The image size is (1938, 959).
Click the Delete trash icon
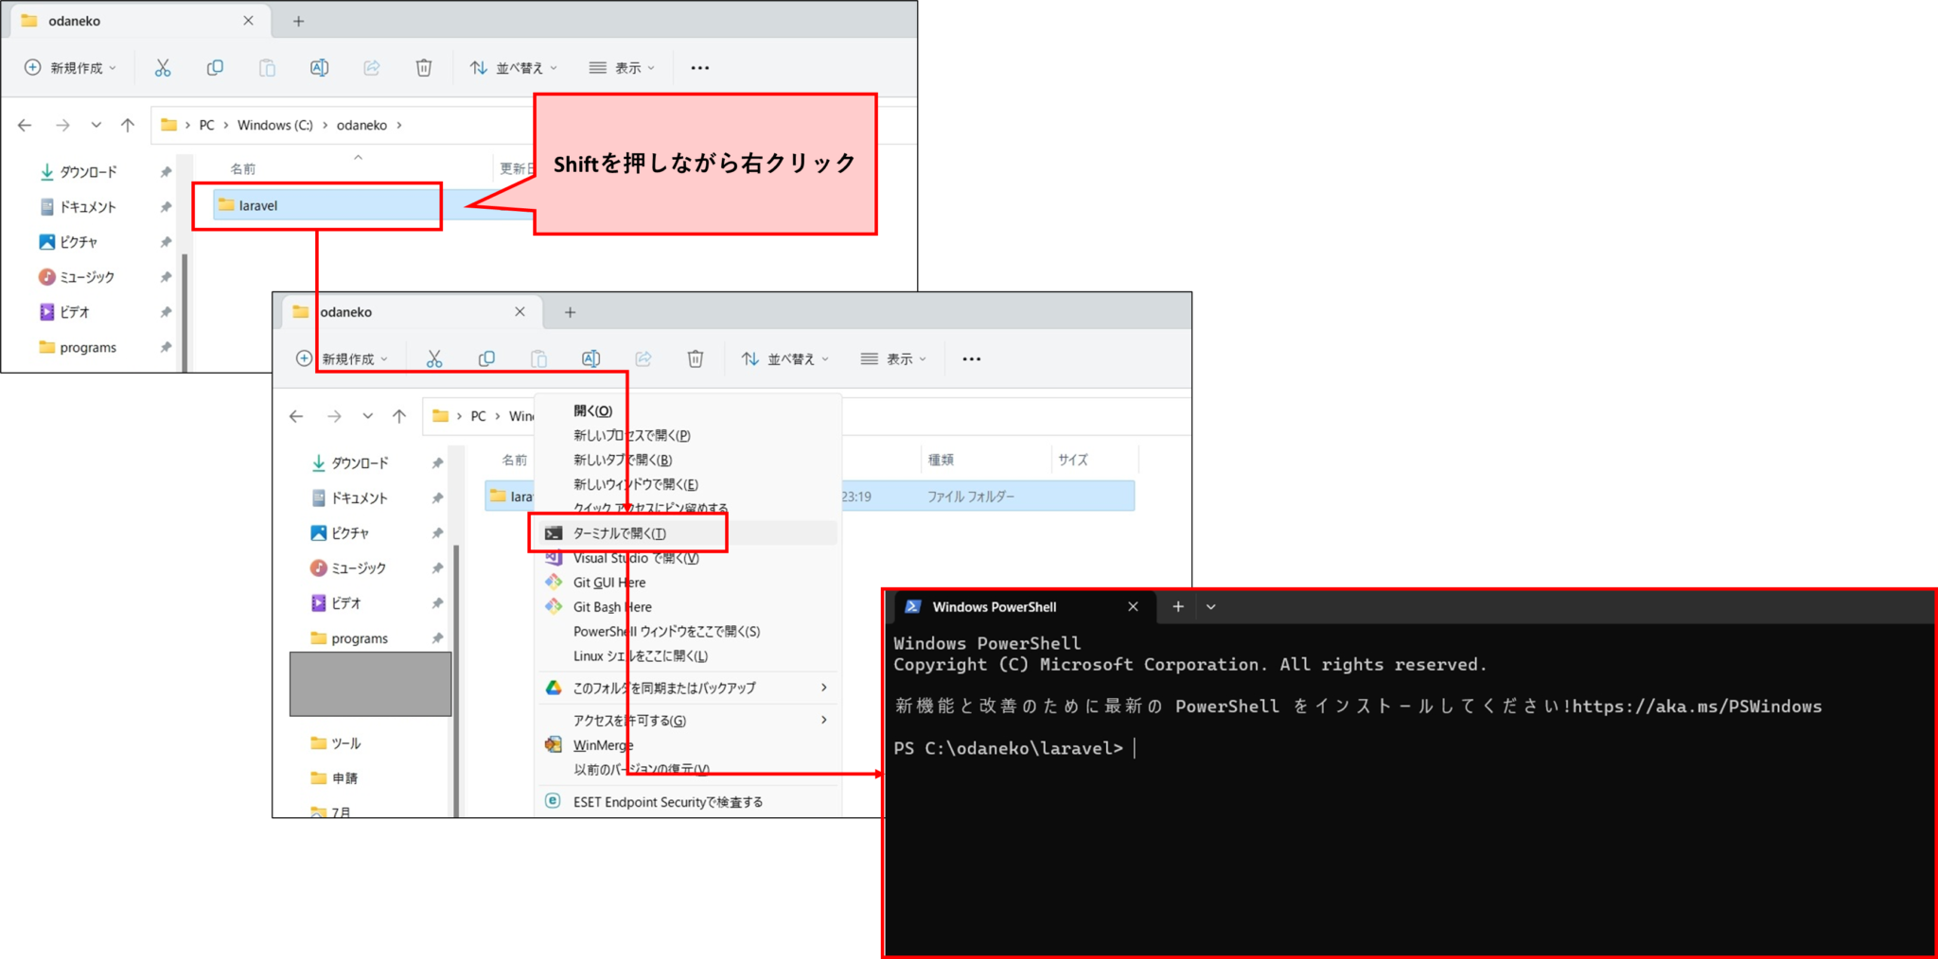(x=423, y=67)
